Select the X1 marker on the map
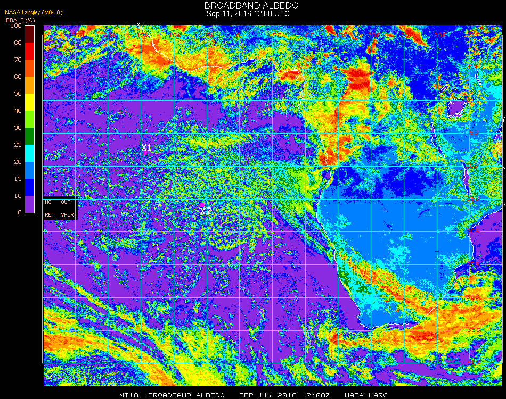The height and width of the screenshot is (399, 506). [146, 148]
